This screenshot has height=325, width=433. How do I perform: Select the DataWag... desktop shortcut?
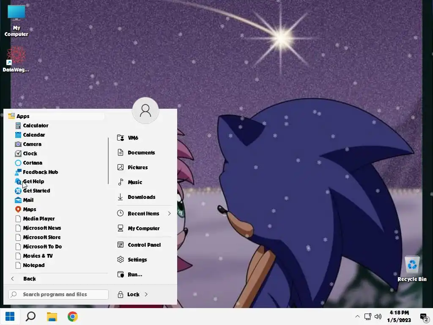(16, 59)
